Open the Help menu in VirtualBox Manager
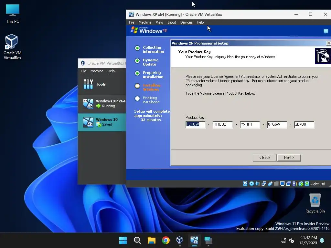This screenshot has width=331, height=248. click(x=111, y=71)
